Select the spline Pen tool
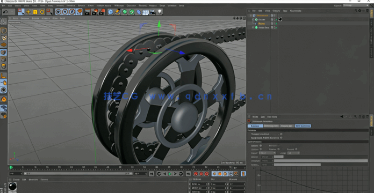Screen dimensions: 374x193 (117, 12)
